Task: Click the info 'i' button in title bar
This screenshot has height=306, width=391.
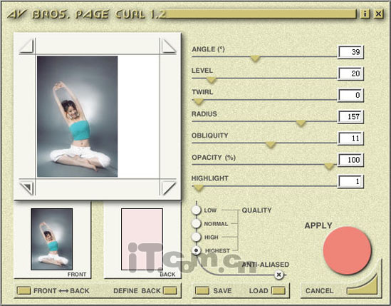Action: (x=365, y=14)
